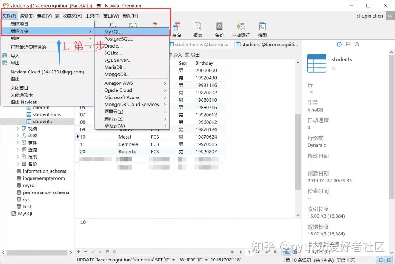Open the 报表 (Report) tool from the toolbar
The height and width of the screenshot is (264, 395).
click(197, 29)
